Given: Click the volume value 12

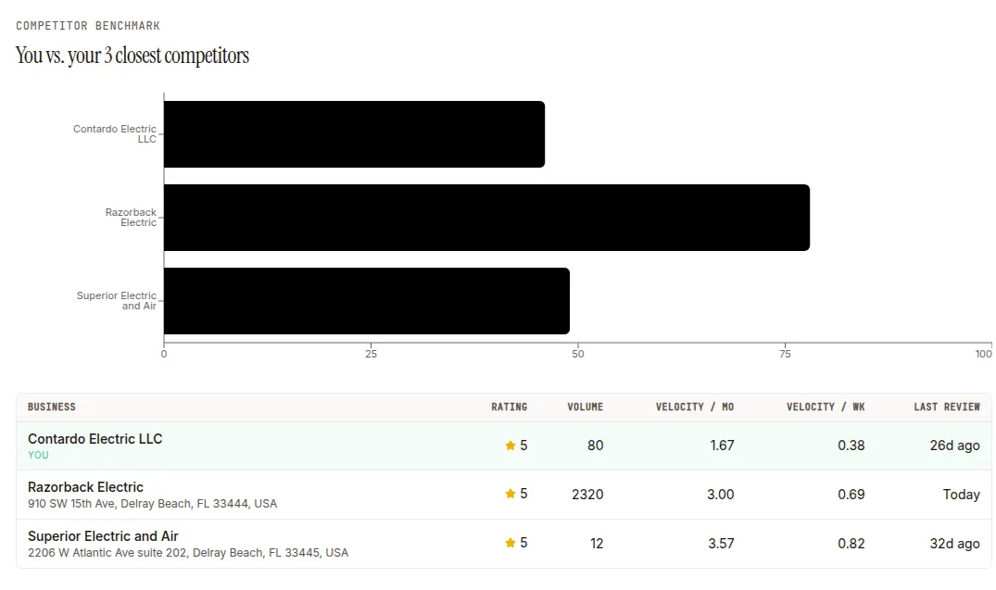Looking at the screenshot, I should click(597, 544).
